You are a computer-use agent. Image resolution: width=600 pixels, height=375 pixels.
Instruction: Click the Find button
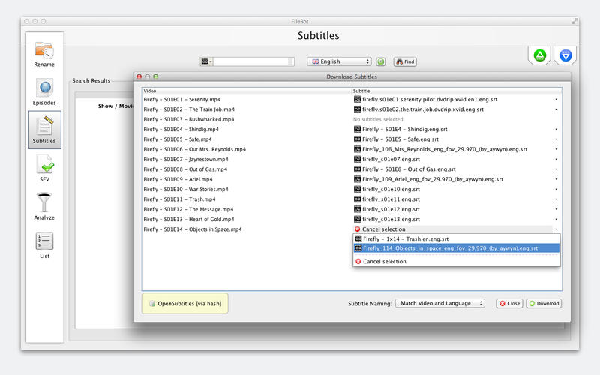click(405, 61)
